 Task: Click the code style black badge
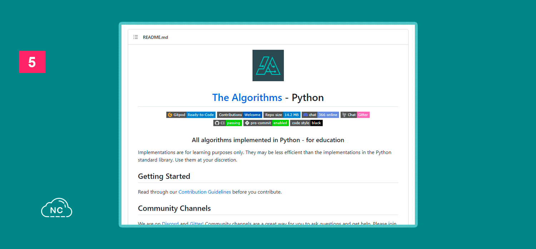point(306,123)
